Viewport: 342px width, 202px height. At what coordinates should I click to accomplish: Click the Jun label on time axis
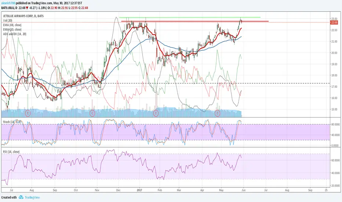coord(243,190)
